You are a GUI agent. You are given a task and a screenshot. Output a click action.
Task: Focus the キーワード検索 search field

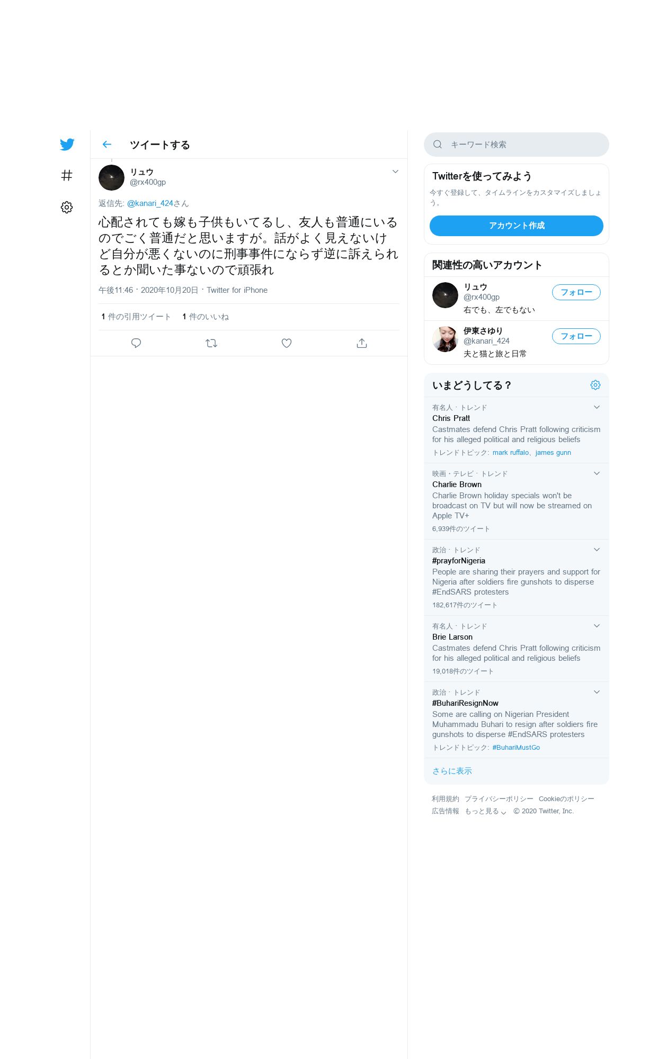pos(517,145)
